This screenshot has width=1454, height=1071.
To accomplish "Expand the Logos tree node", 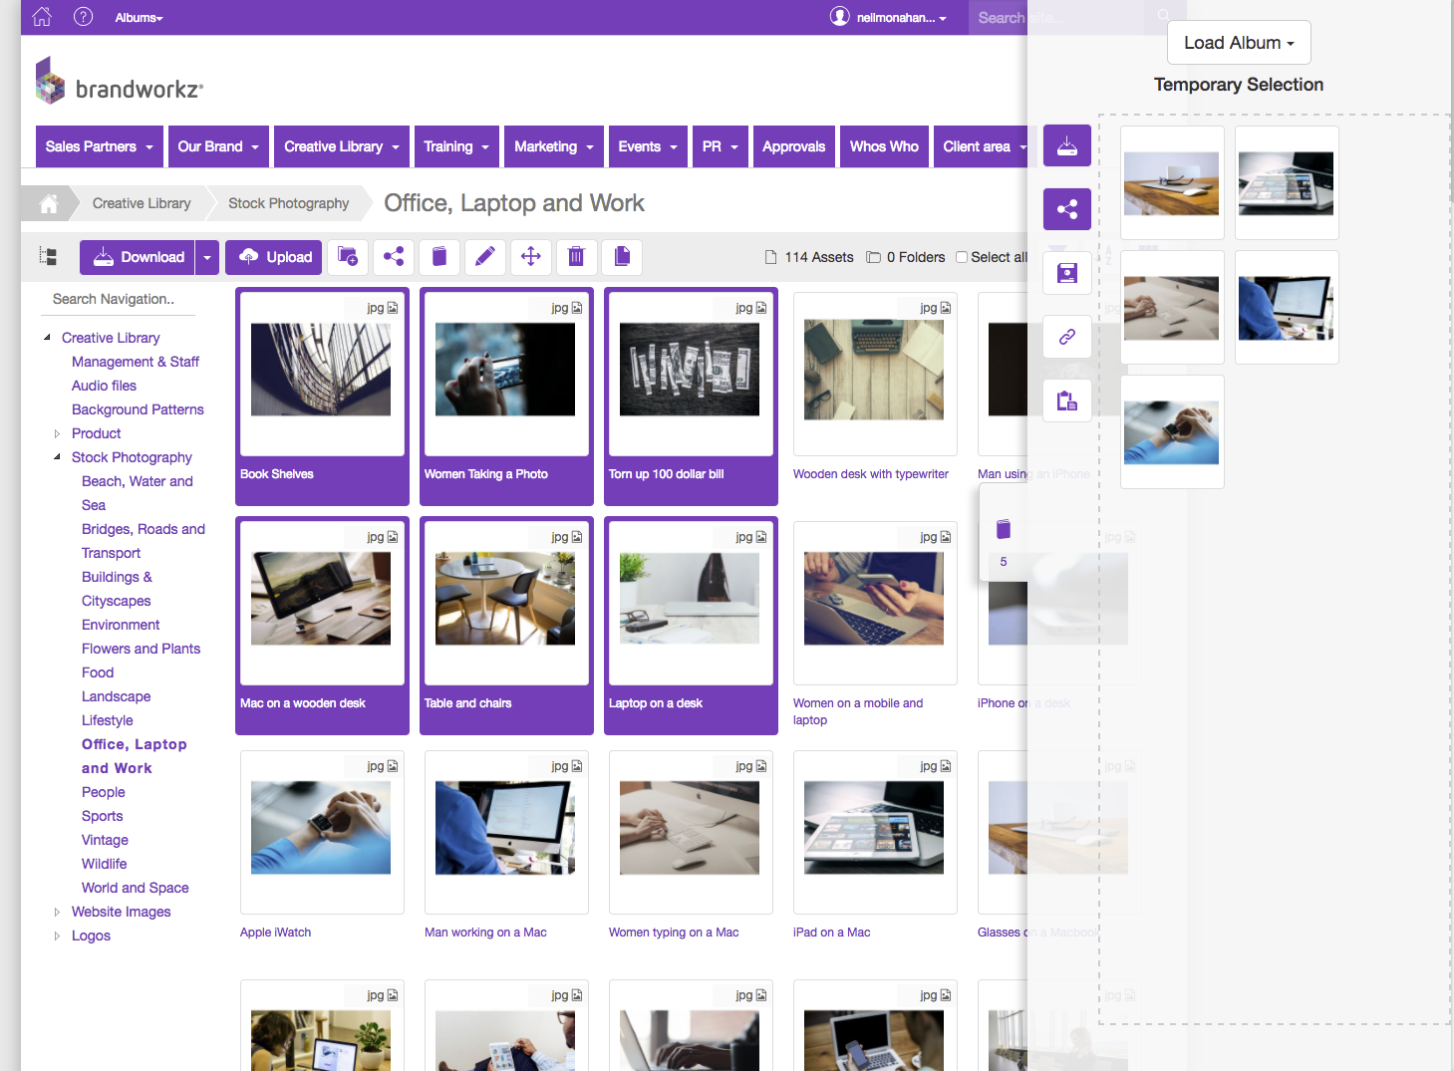I will (57, 936).
